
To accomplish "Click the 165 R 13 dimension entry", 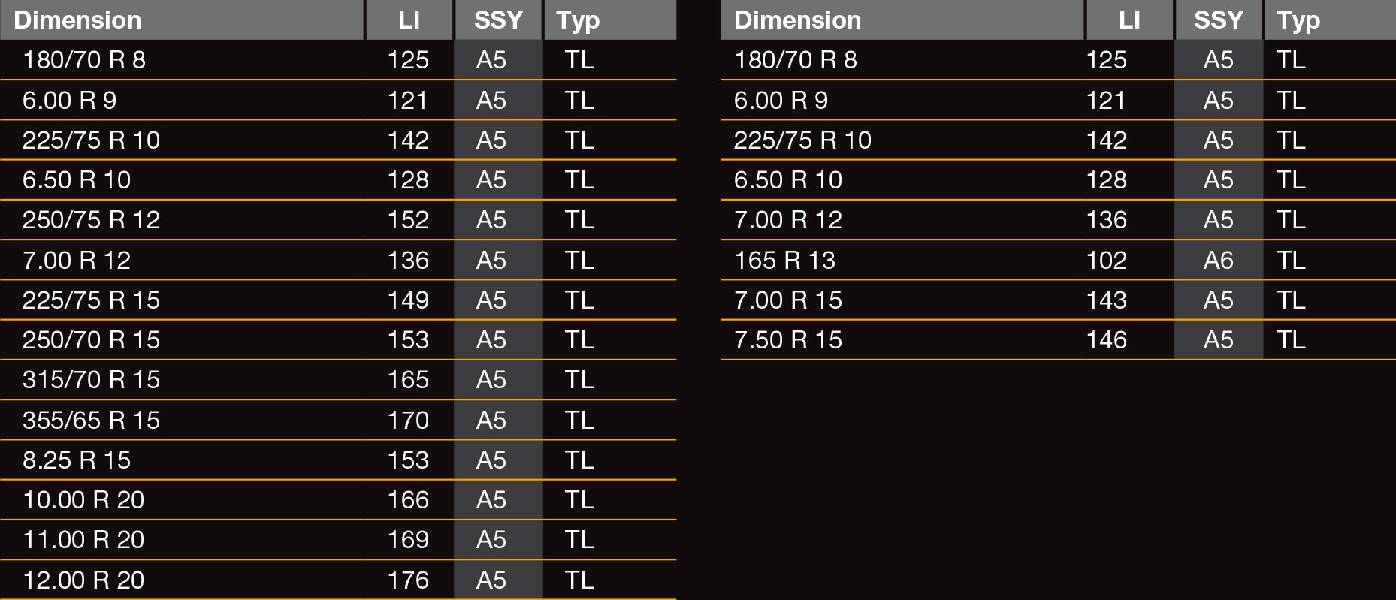I will click(784, 260).
